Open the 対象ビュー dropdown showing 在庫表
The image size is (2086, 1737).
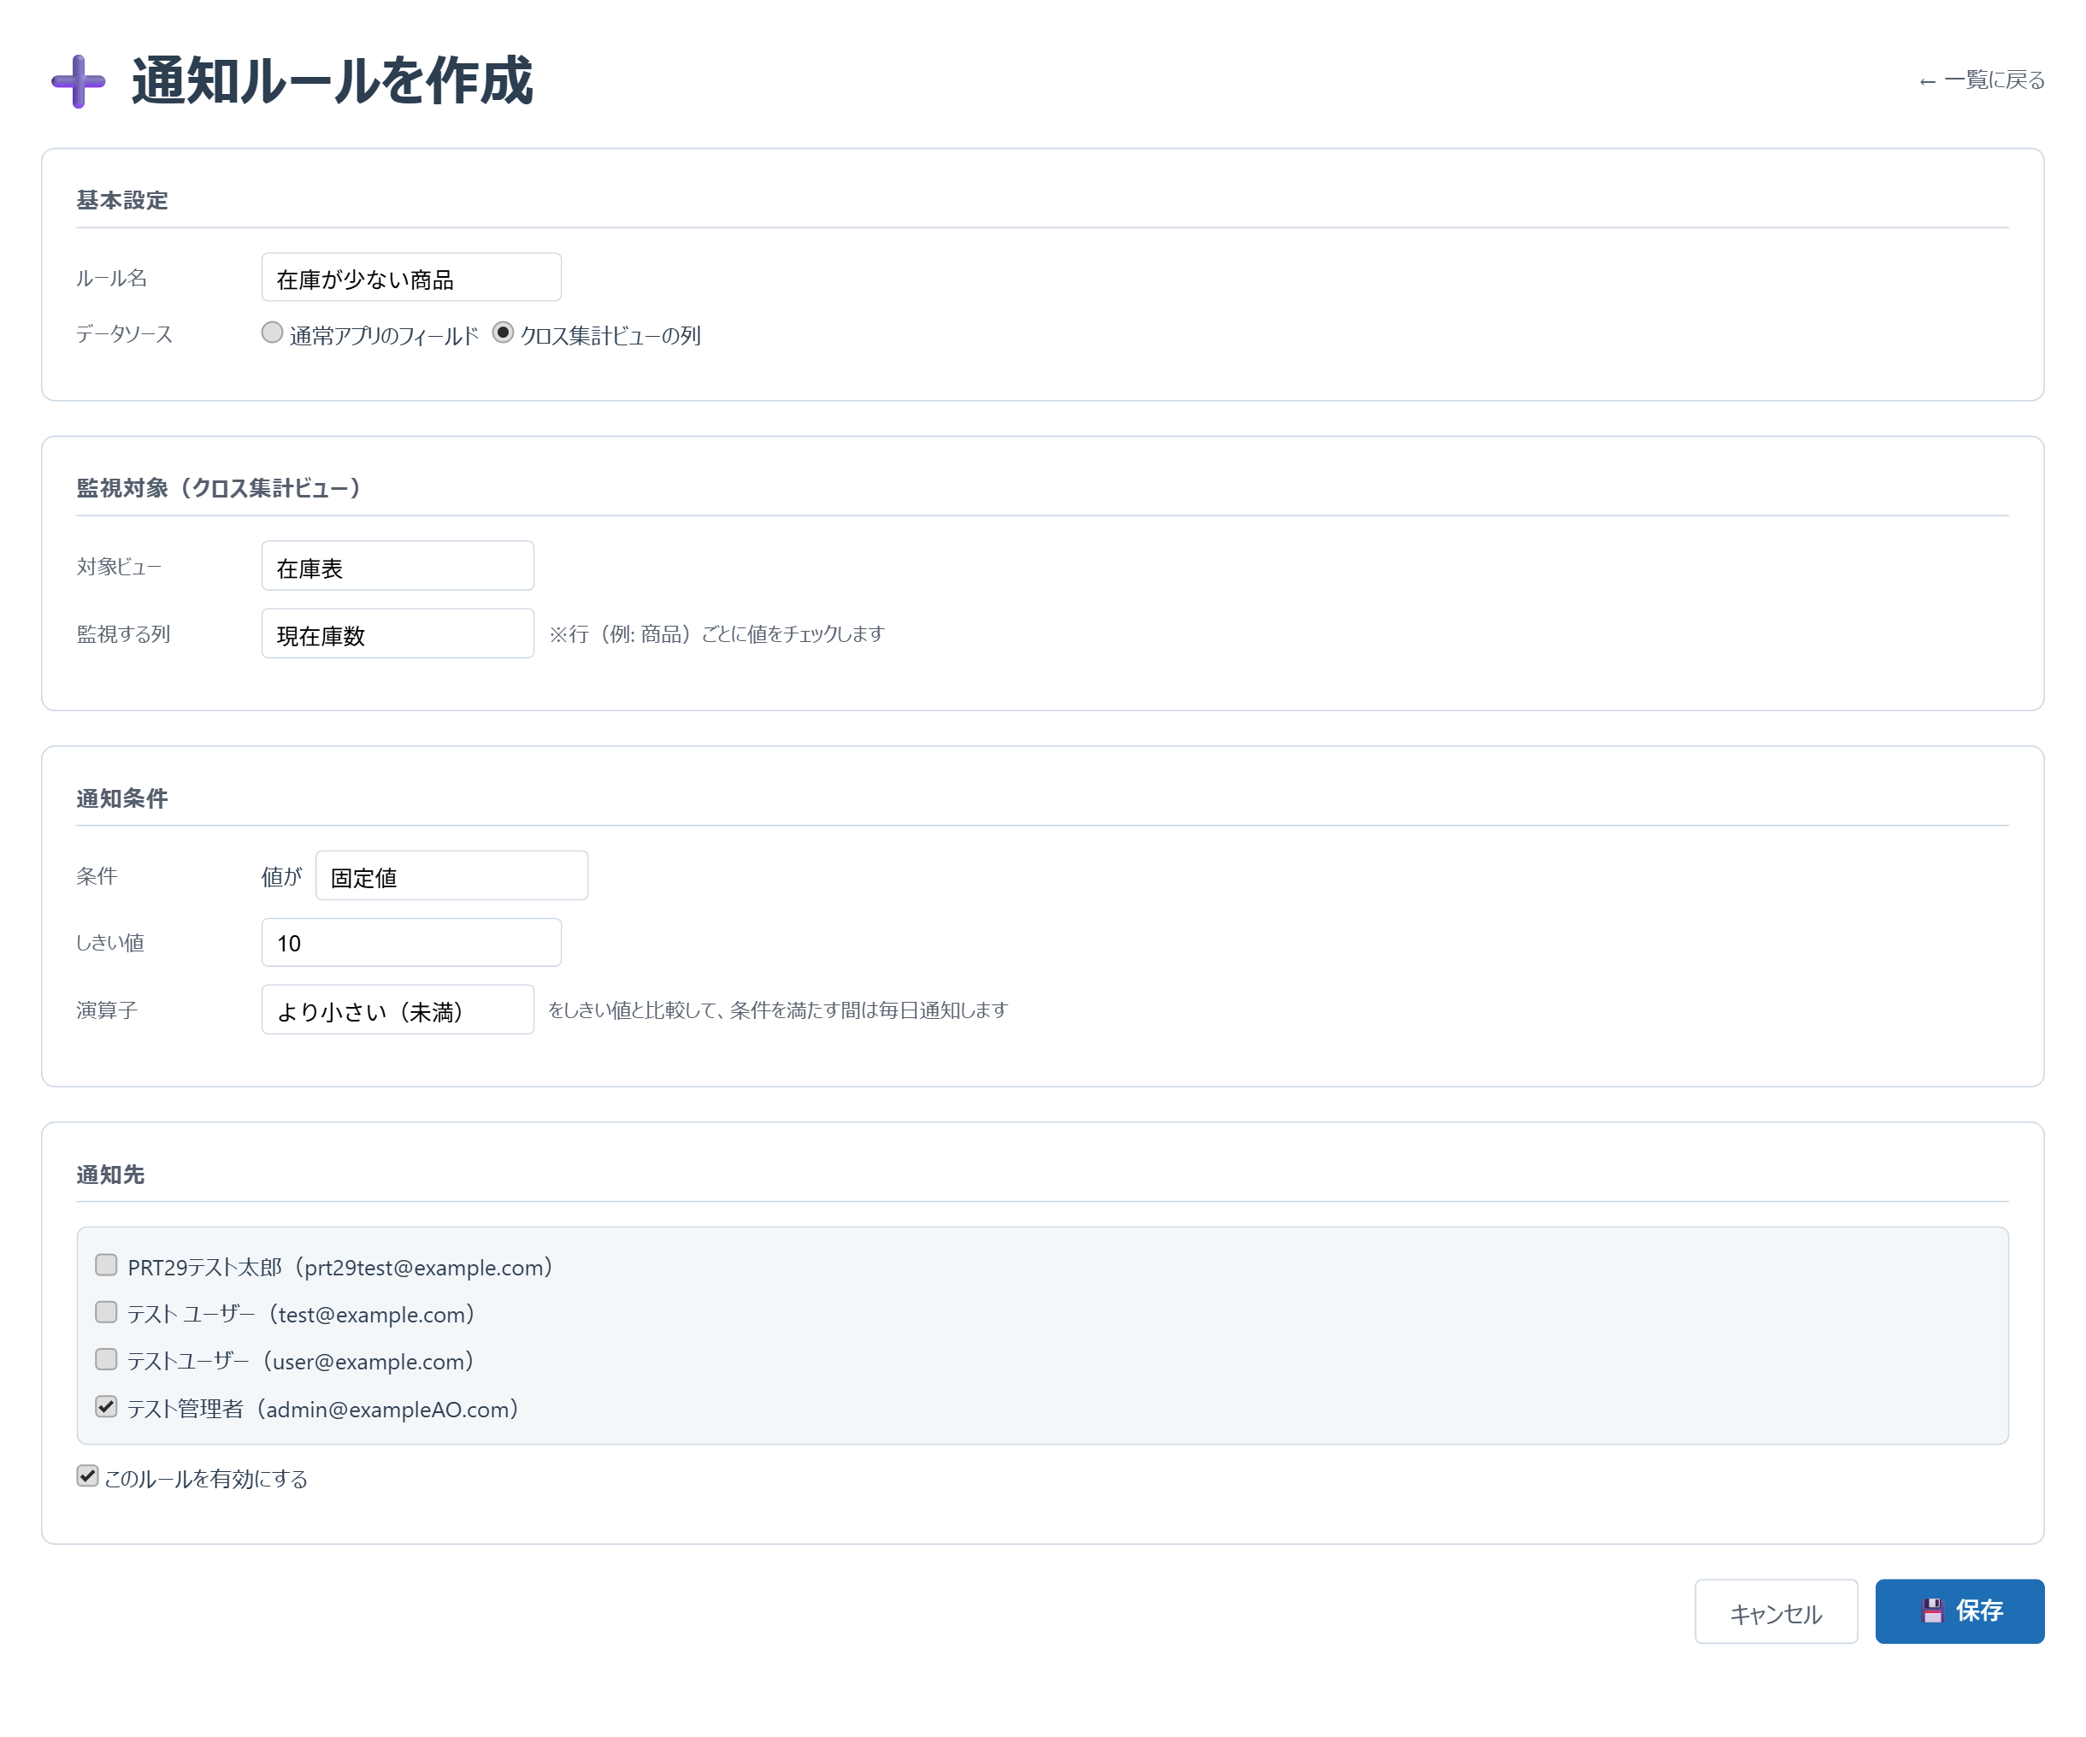point(398,566)
